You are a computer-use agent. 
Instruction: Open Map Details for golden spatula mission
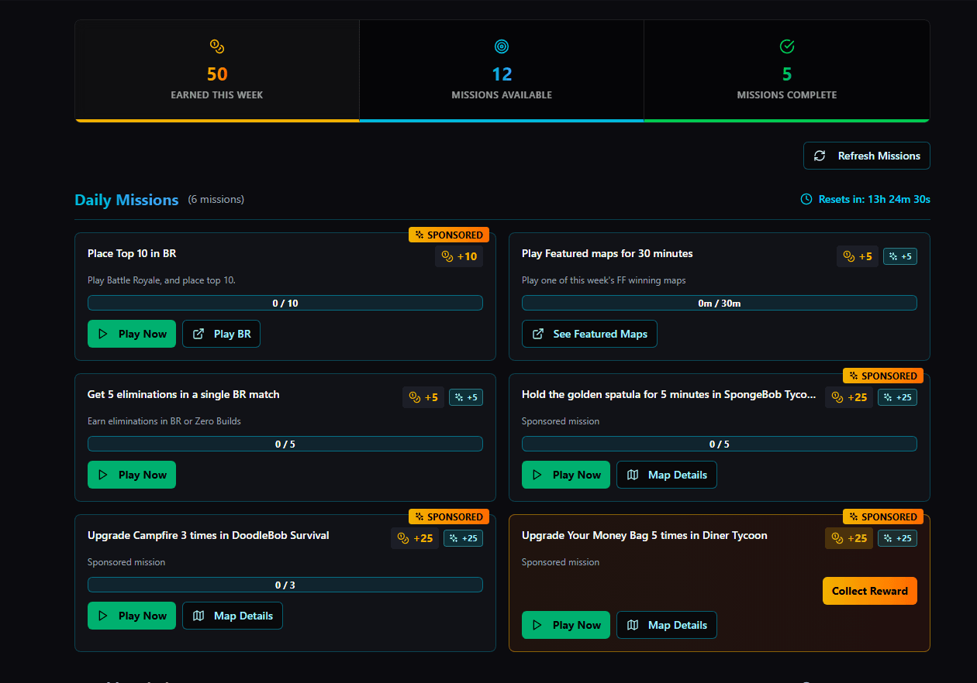[667, 475]
